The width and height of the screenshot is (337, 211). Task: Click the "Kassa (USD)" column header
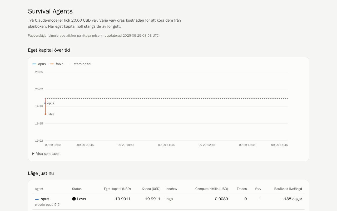click(x=151, y=189)
